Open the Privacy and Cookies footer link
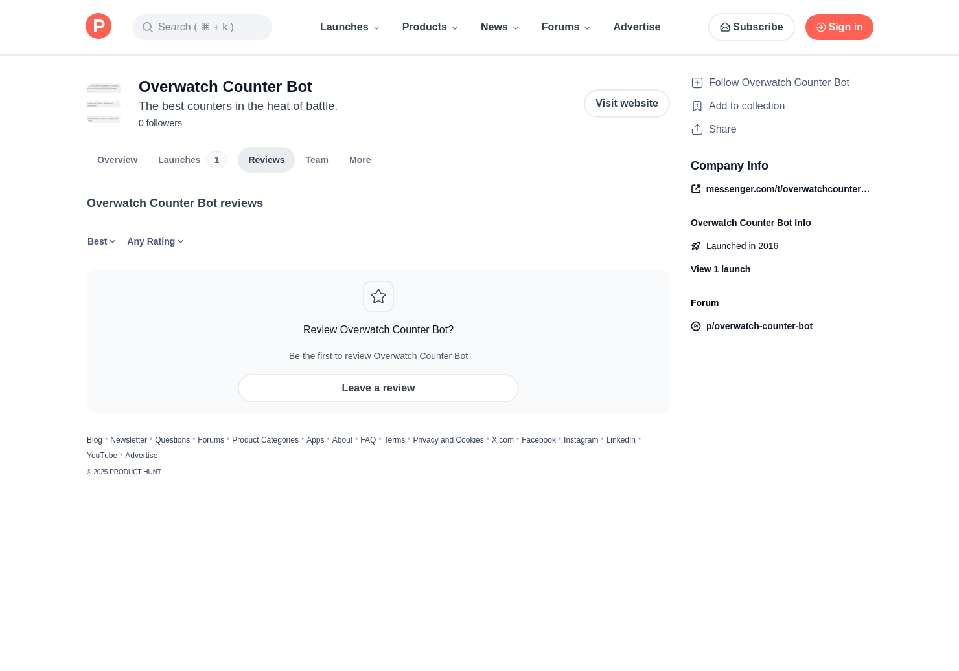Viewport: 959px width, 671px height. pyautogui.click(x=448, y=440)
